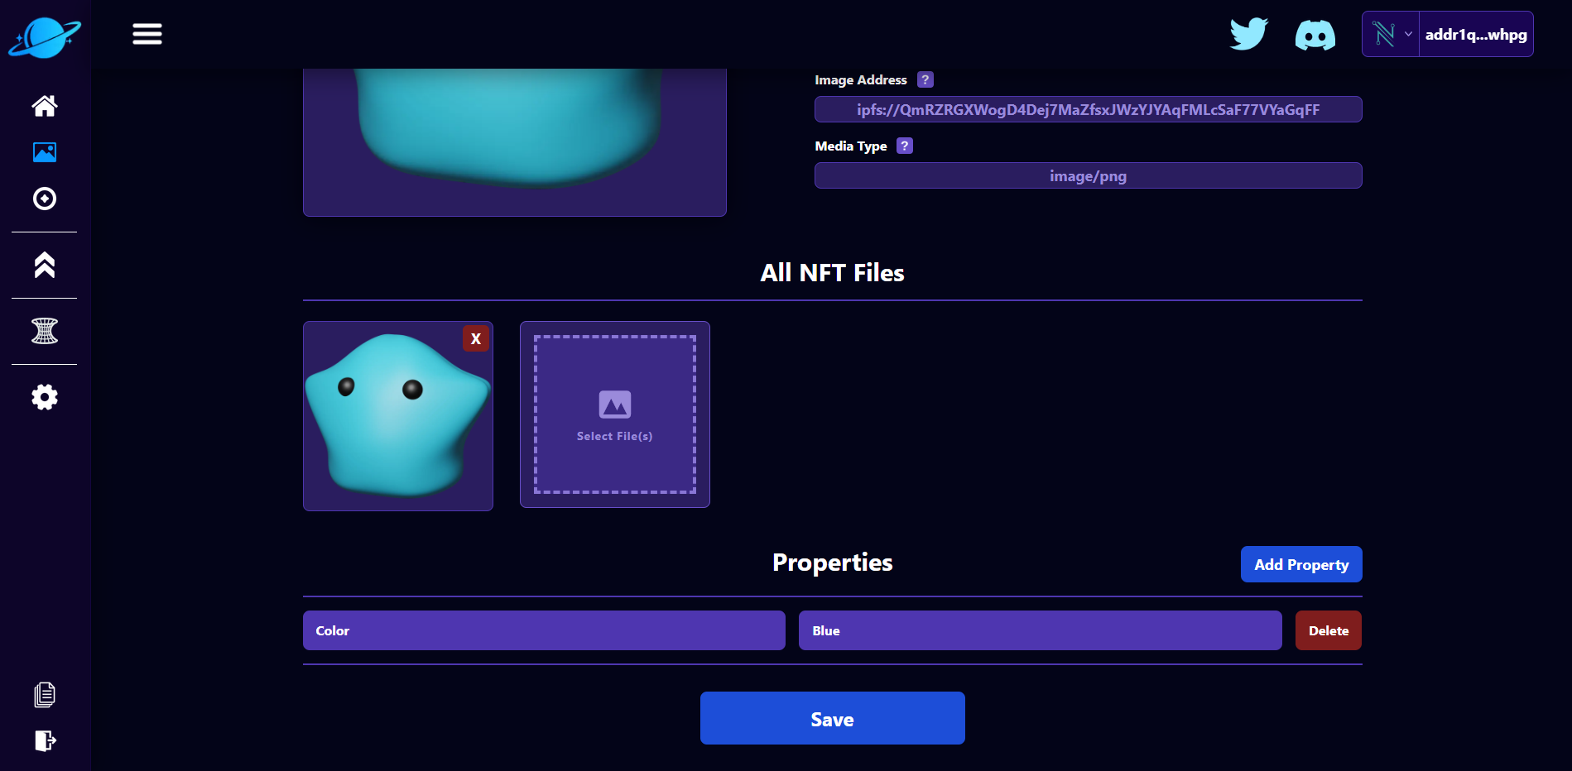1572x771 pixels.
Task: Expand the wallet network dropdown
Action: coord(1392,34)
